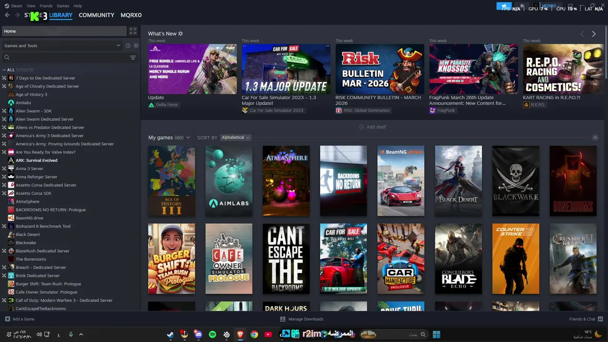The width and height of the screenshot is (608, 342).
Task: Open the Friends menu
Action: (46, 6)
